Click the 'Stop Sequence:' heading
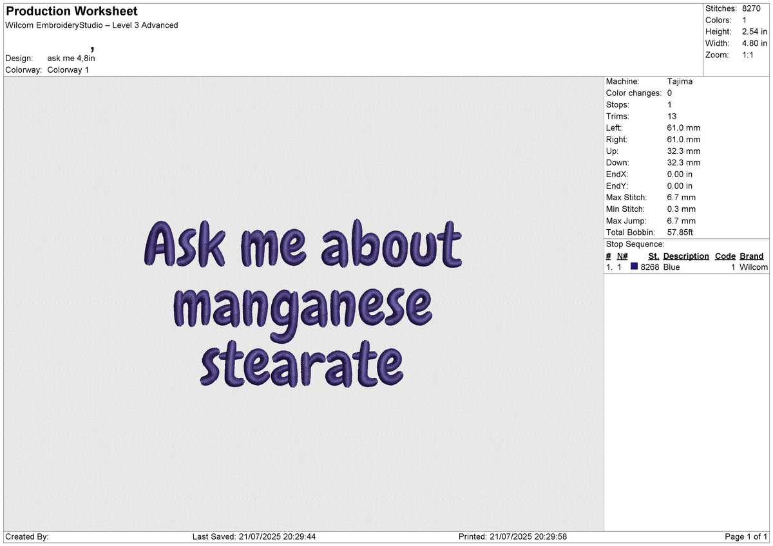The width and height of the screenshot is (773, 546). coord(635,244)
